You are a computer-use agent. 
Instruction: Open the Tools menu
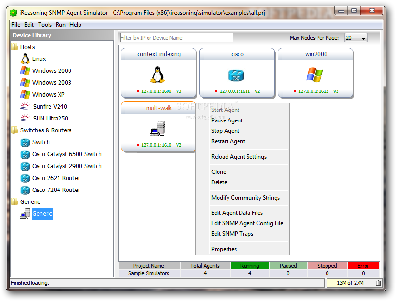(x=45, y=24)
